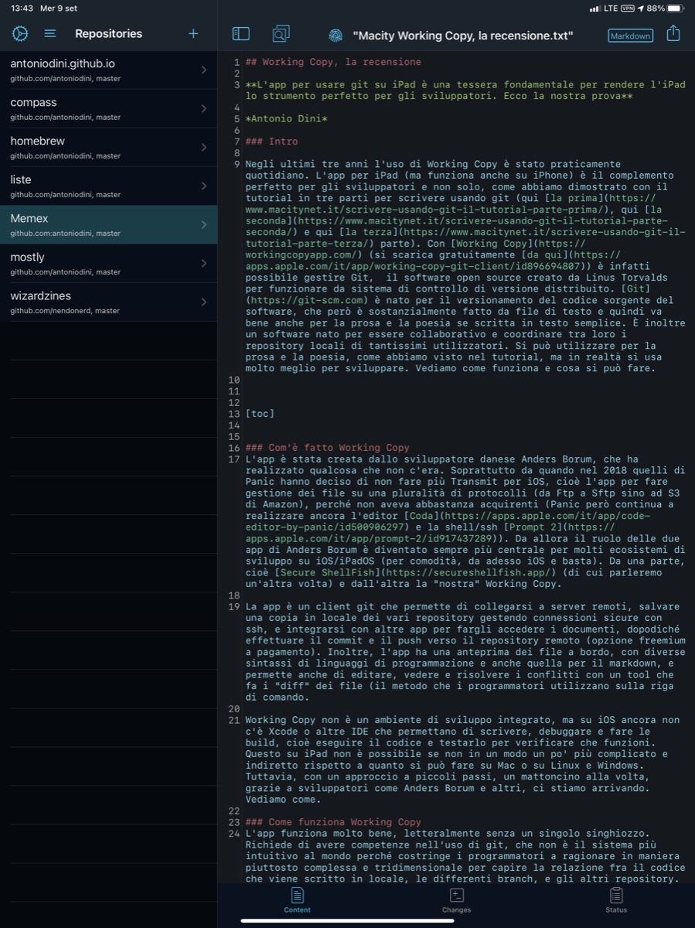
Task: Open the liste repository
Action: (x=108, y=186)
